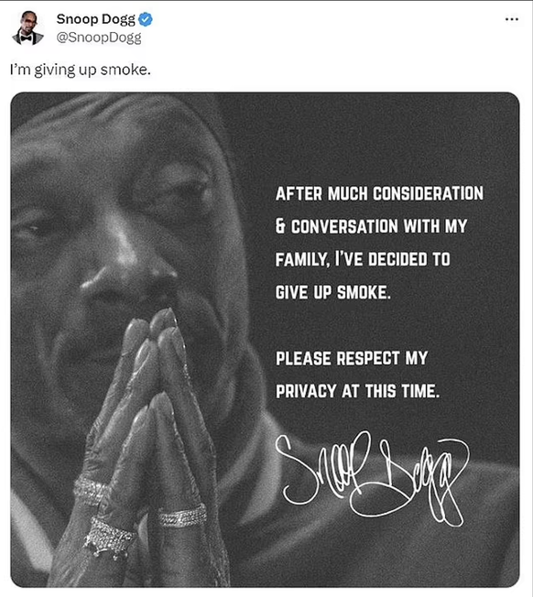
Task: Open the @SnoopDogg handle link
Action: (x=99, y=38)
